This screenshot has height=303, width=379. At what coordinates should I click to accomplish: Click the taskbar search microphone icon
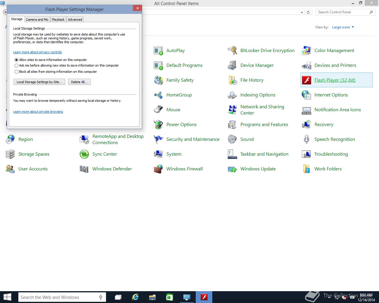[x=101, y=297]
